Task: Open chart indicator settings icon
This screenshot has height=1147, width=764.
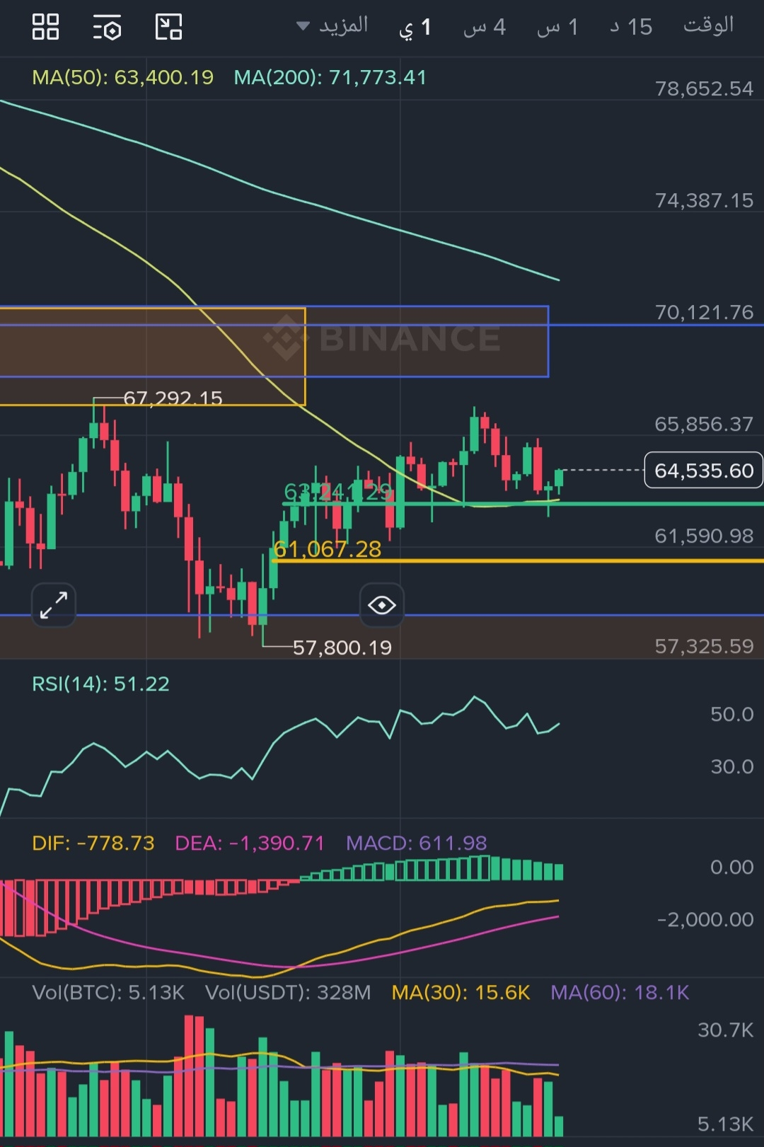Action: click(108, 28)
